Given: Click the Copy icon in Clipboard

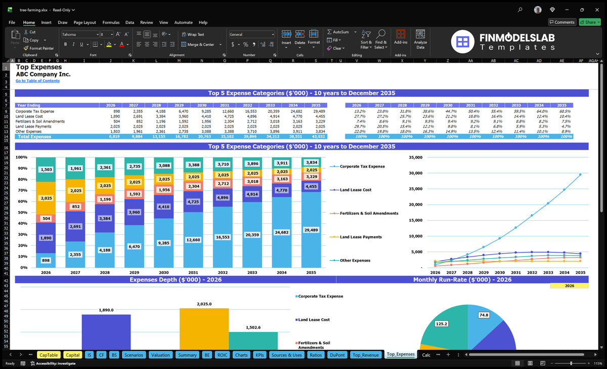Looking at the screenshot, I should 25,40.
